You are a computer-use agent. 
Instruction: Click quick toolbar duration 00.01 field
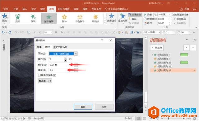[167, 32]
